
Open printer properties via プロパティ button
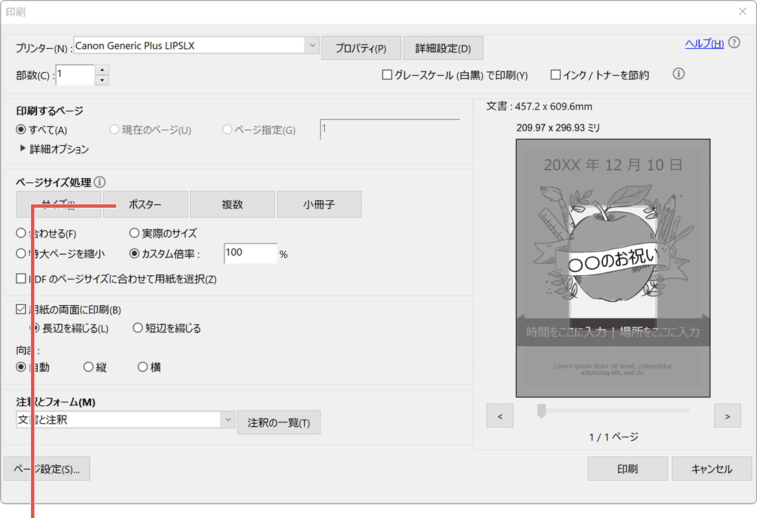click(361, 47)
